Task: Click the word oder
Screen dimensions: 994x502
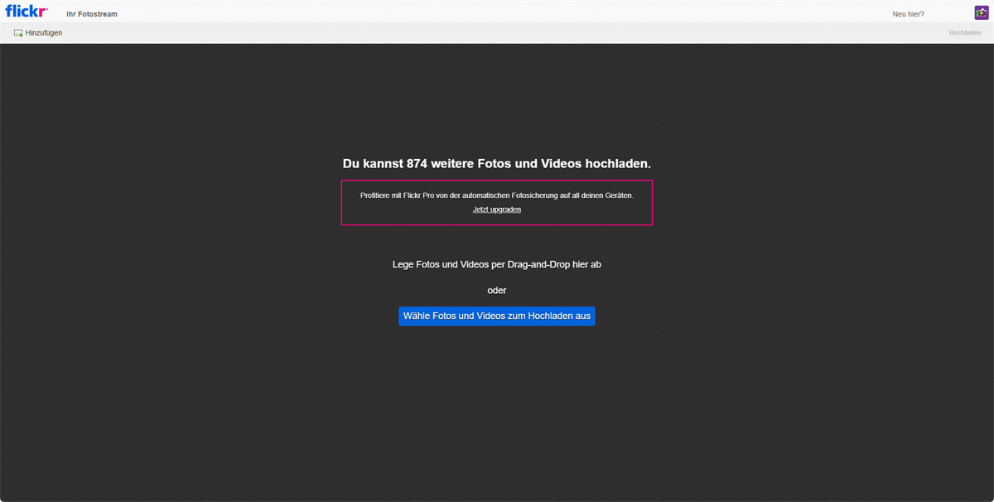Action: pyautogui.click(x=497, y=291)
